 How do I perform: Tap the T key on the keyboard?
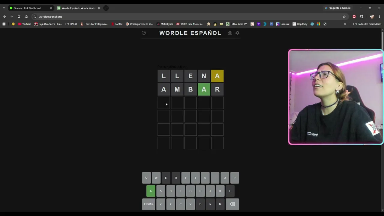coord(186,178)
